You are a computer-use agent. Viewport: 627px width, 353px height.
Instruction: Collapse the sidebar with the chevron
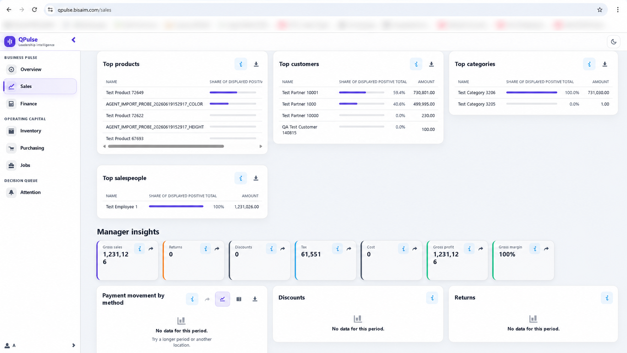point(73,40)
